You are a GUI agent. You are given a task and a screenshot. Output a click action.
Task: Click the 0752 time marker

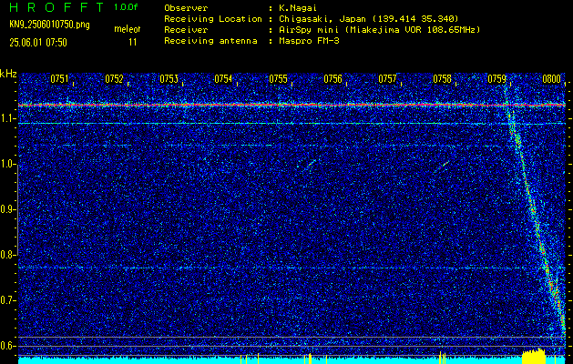coord(114,79)
